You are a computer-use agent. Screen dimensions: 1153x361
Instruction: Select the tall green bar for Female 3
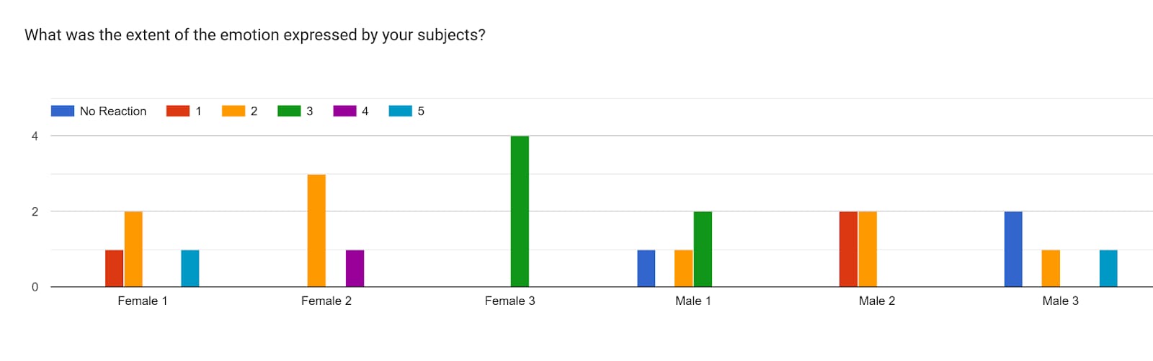[x=520, y=211]
